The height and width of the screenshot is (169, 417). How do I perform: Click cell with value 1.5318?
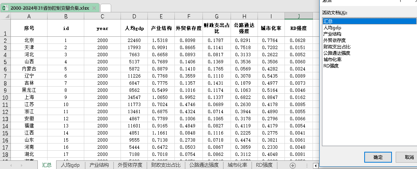tap(161, 40)
